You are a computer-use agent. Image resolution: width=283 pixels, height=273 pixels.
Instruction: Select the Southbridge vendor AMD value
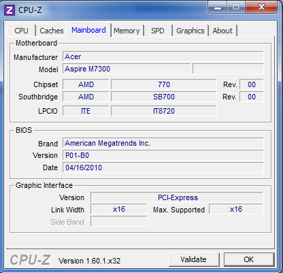coord(86,97)
